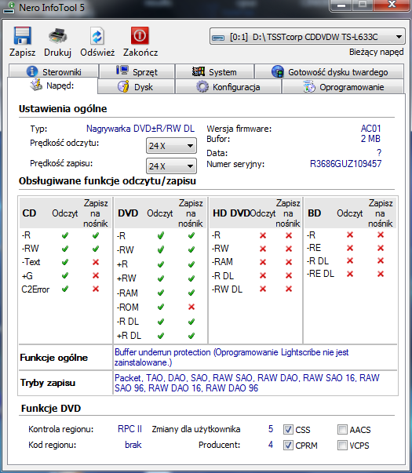
Task: Click the Buffer underrun protection text
Action: pos(232,357)
